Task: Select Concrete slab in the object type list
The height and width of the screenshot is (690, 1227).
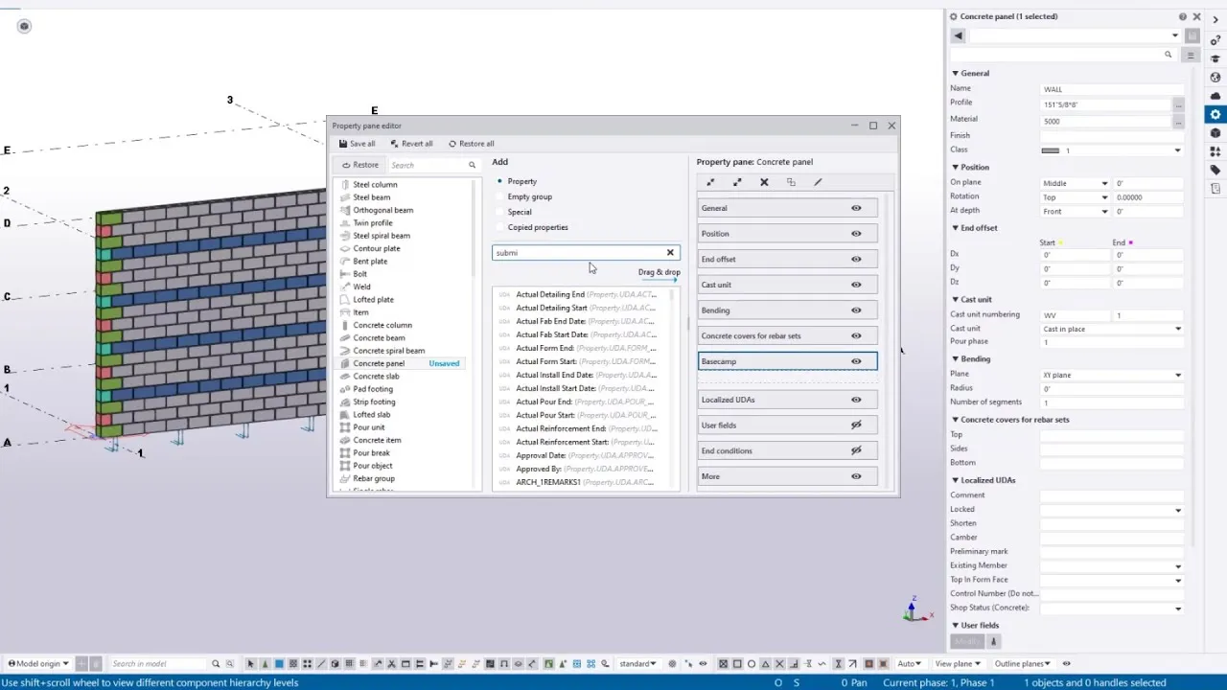Action: 376,376
